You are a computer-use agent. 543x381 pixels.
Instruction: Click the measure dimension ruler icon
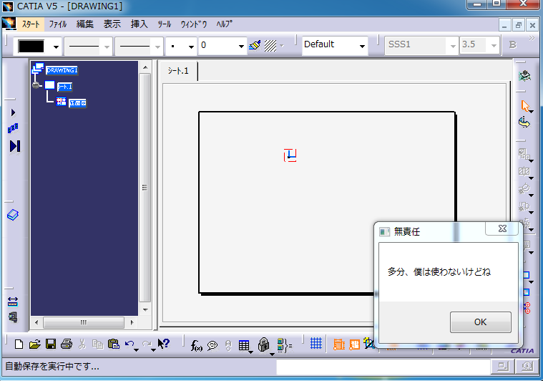tap(12, 302)
